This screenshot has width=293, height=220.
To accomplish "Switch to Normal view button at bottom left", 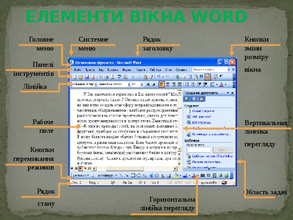I will point(72,168).
